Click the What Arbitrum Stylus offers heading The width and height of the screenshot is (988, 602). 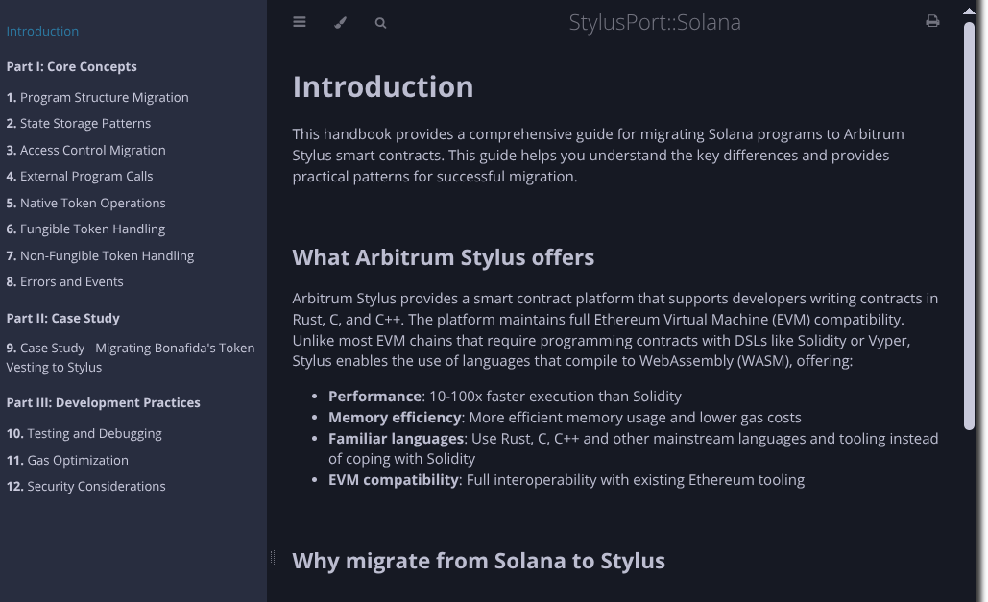[444, 258]
